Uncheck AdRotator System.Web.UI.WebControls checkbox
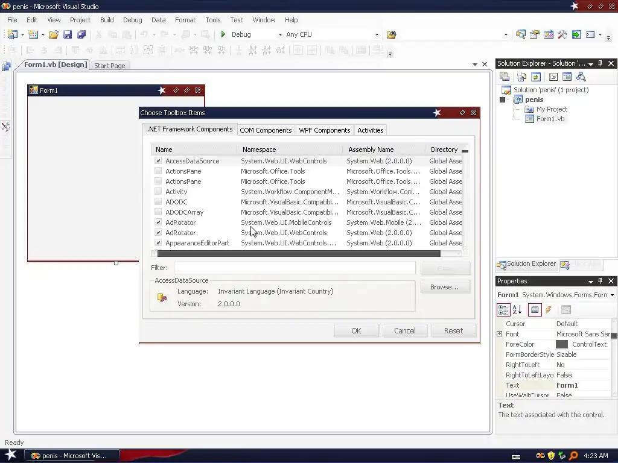Image resolution: width=618 pixels, height=463 pixels. point(158,232)
